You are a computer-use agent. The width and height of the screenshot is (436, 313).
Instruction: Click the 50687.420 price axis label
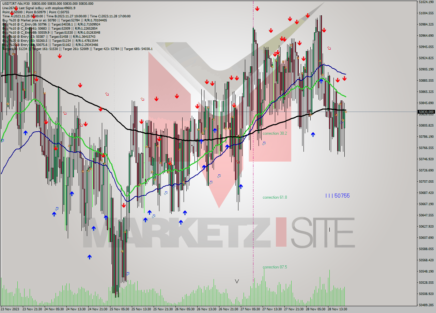coord(426,193)
